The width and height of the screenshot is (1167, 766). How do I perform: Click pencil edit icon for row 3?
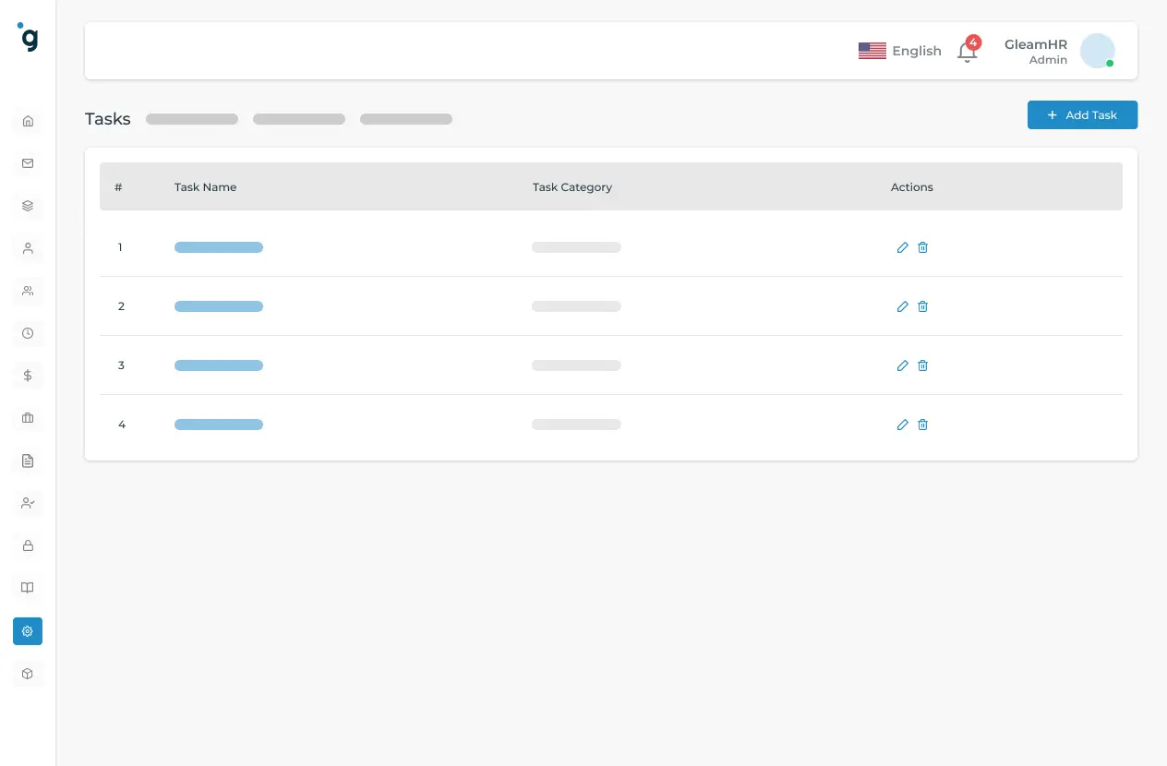click(902, 365)
